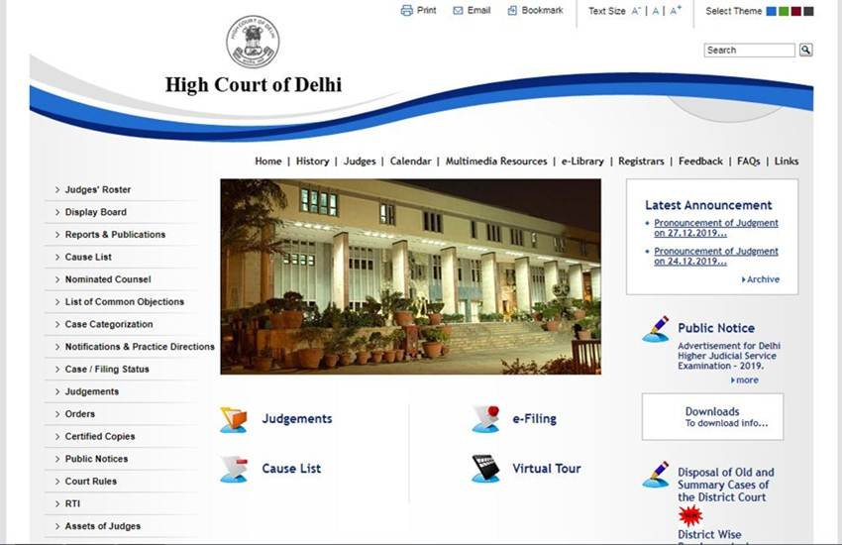The image size is (842, 545).
Task: Click the Print printer icon
Action: click(406, 10)
